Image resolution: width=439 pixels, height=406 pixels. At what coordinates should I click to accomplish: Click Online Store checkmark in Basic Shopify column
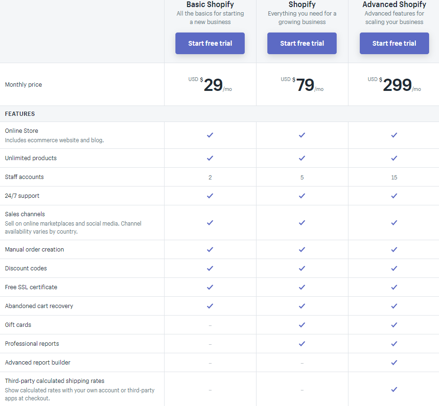point(210,135)
